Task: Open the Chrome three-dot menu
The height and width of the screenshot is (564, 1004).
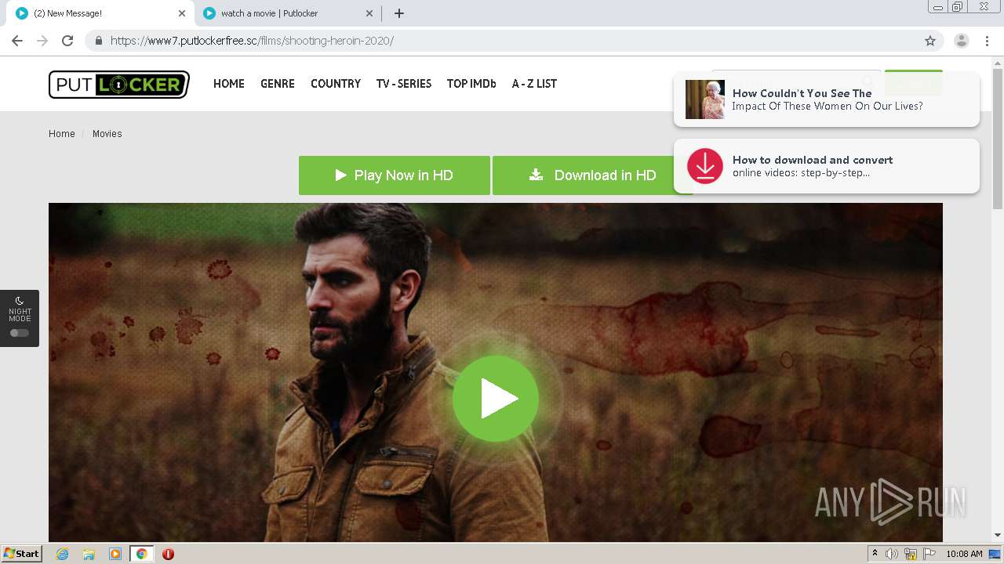Action: pos(987,41)
